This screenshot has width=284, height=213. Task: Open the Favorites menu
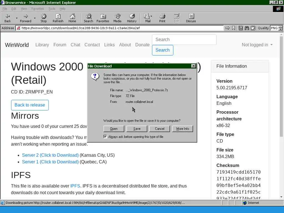pos(37,9)
